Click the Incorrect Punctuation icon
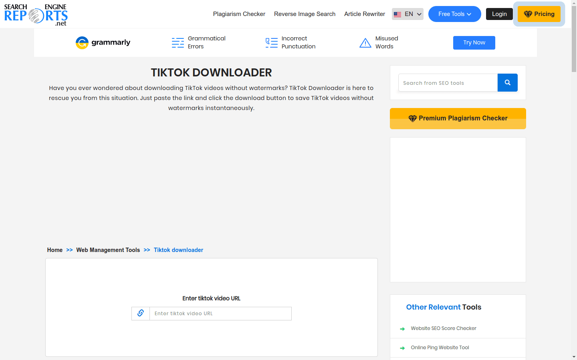Image resolution: width=577 pixels, height=360 pixels. pos(271,42)
